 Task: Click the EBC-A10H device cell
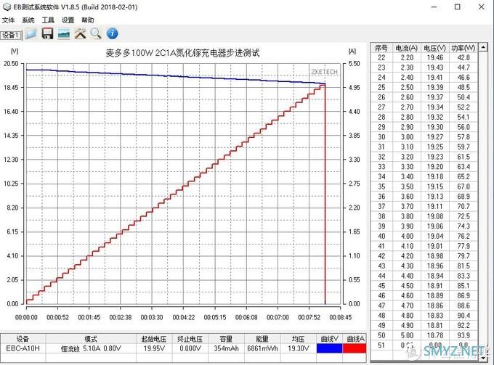click(23, 348)
